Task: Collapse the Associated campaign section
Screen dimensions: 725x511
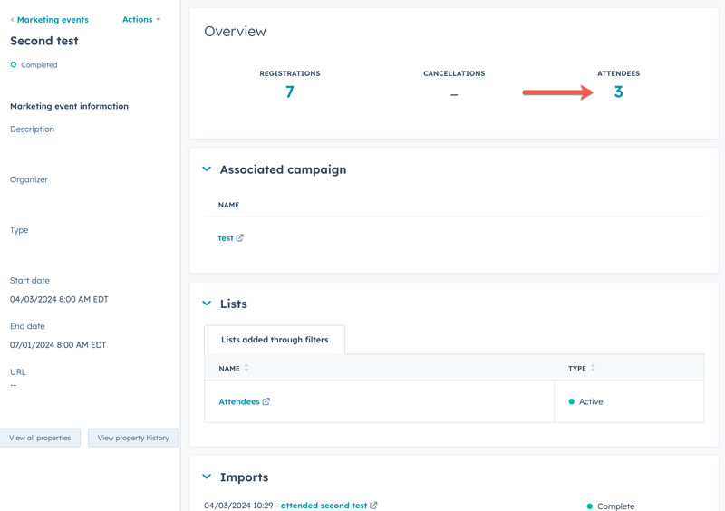Action: [207, 169]
